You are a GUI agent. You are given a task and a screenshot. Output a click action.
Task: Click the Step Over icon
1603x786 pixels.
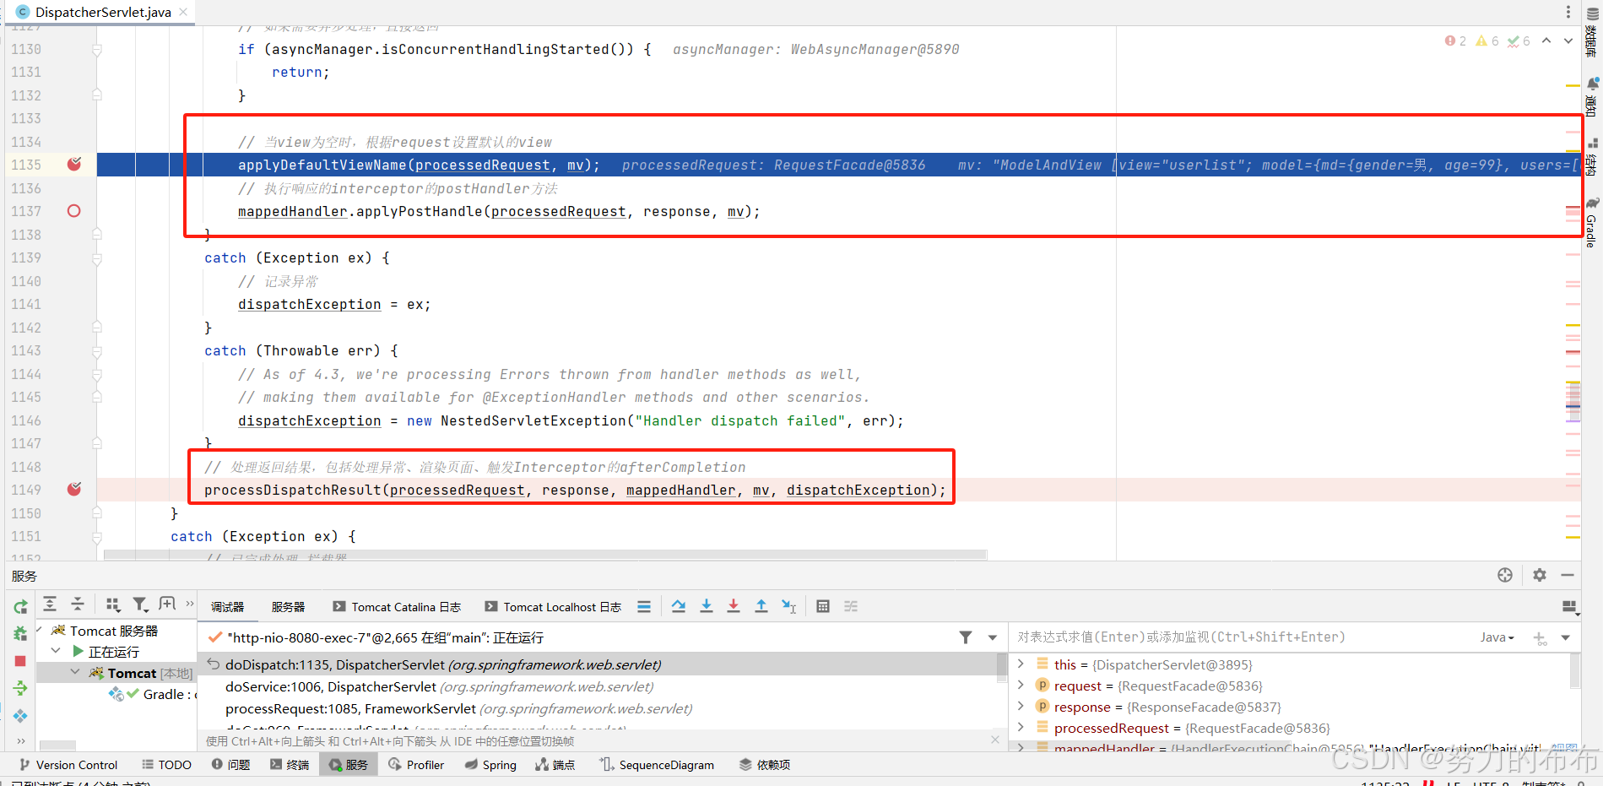click(679, 606)
